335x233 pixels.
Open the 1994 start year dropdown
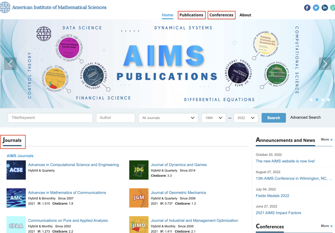[214, 118]
